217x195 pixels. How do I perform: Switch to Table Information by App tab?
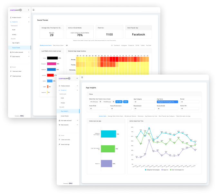click(x=183, y=116)
